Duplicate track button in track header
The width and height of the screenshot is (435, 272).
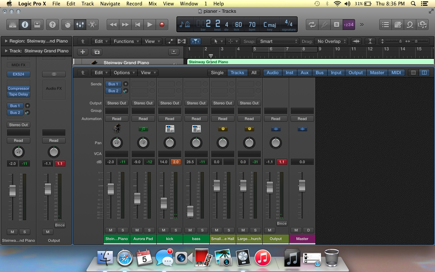point(97,52)
